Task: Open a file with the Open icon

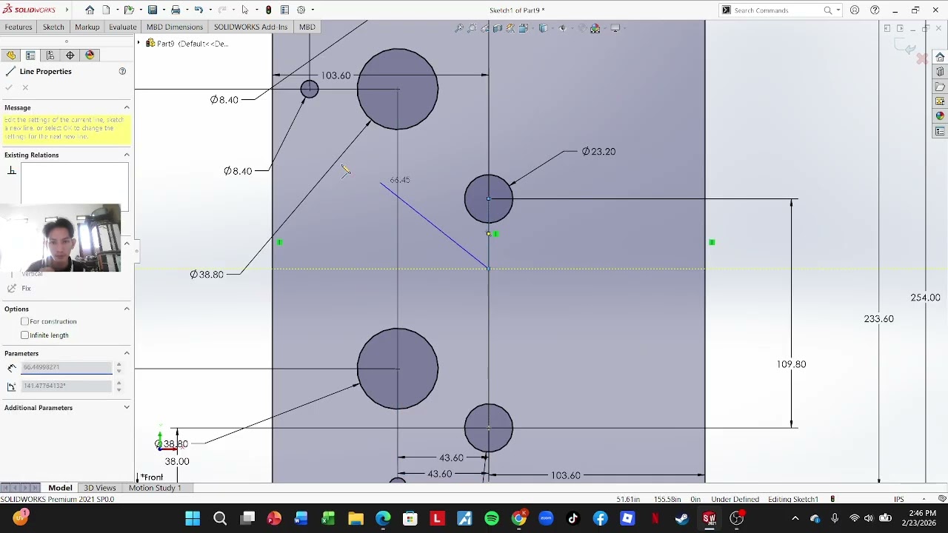Action: (128, 10)
